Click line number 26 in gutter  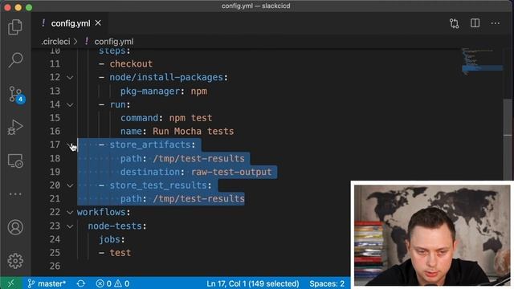pyautogui.click(x=55, y=266)
